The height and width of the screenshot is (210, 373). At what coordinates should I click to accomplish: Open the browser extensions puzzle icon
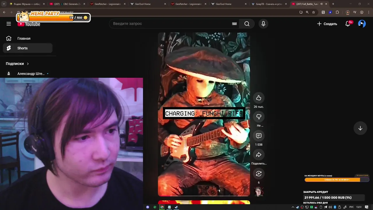tap(337, 12)
